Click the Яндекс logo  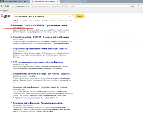pos(5,16)
